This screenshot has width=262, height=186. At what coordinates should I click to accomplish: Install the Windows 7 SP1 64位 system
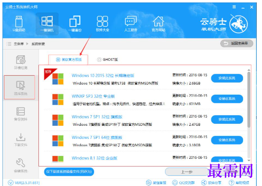click(x=227, y=140)
